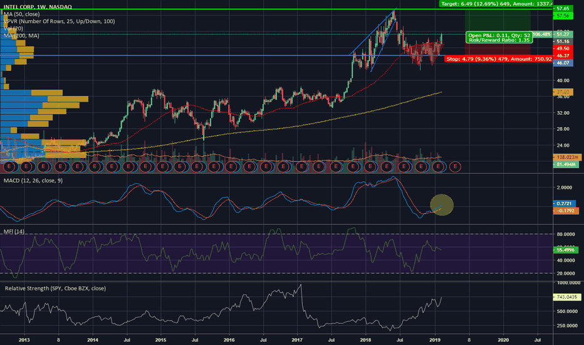Click the 40.00 price scale value
The height and width of the screenshot is (345, 584).
pos(563,80)
